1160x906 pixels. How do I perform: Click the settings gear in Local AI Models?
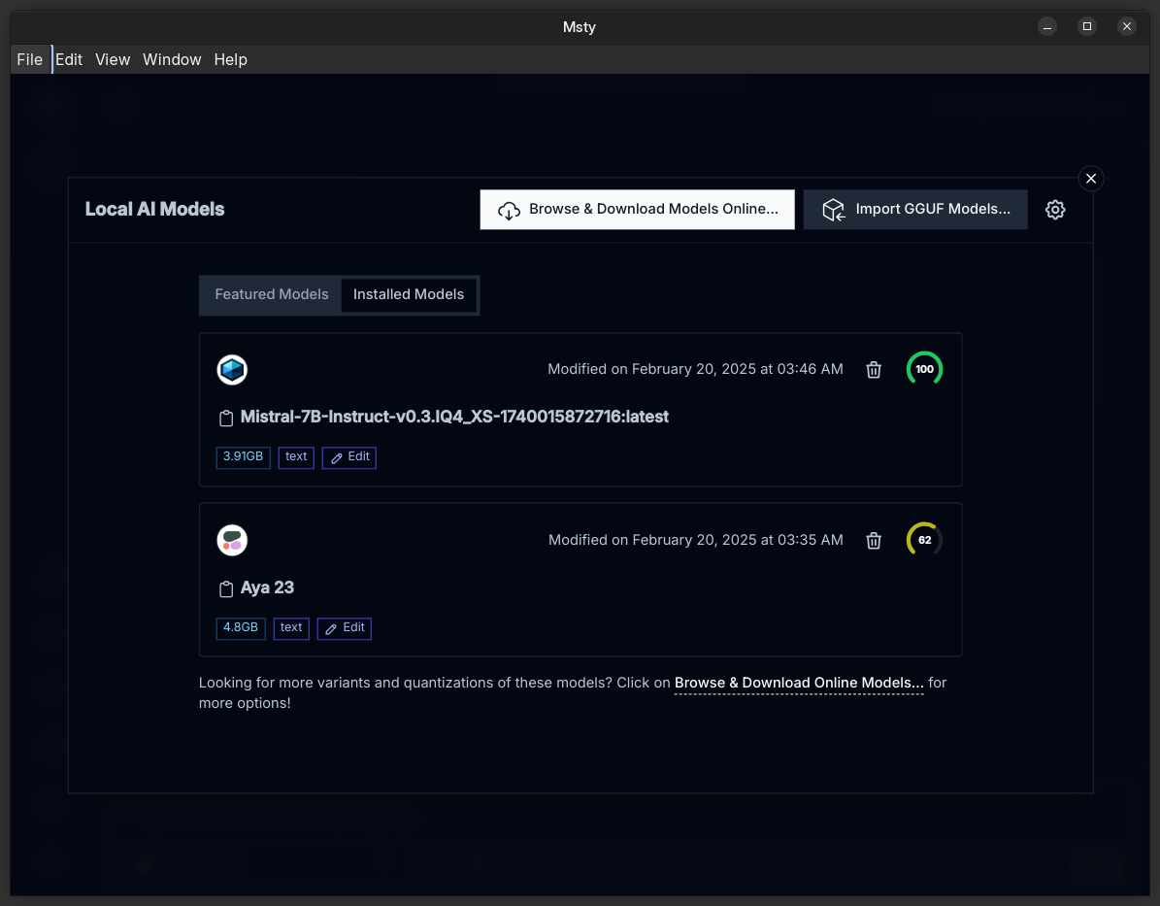[x=1055, y=210]
